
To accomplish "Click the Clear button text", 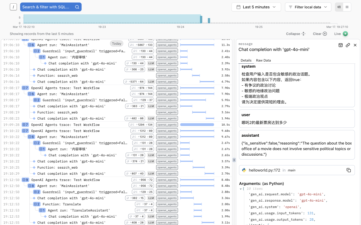I will click(x=317, y=34).
